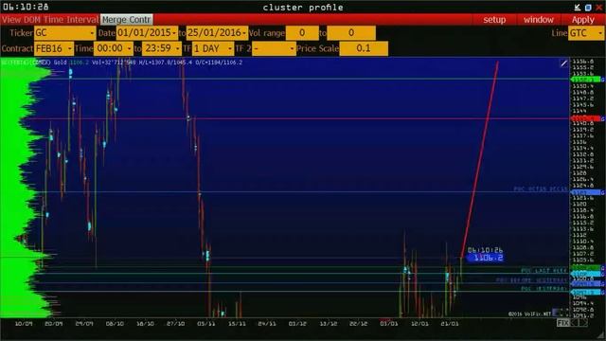Click the FIX button below the price scale
Image resolution: width=606 pixels, height=341 pixels.
tap(562, 322)
